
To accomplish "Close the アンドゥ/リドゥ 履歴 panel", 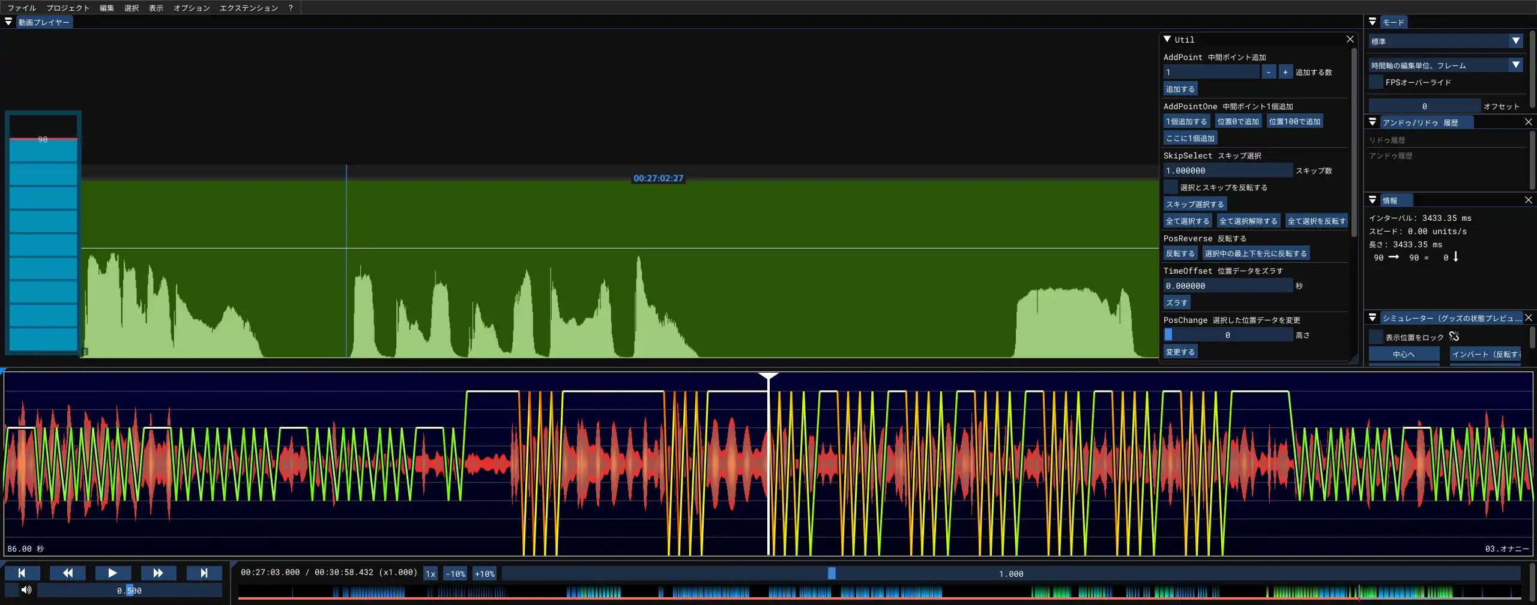I will click(1529, 122).
